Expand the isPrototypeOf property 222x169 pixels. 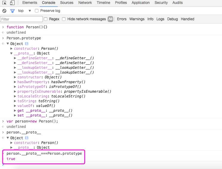[15, 87]
